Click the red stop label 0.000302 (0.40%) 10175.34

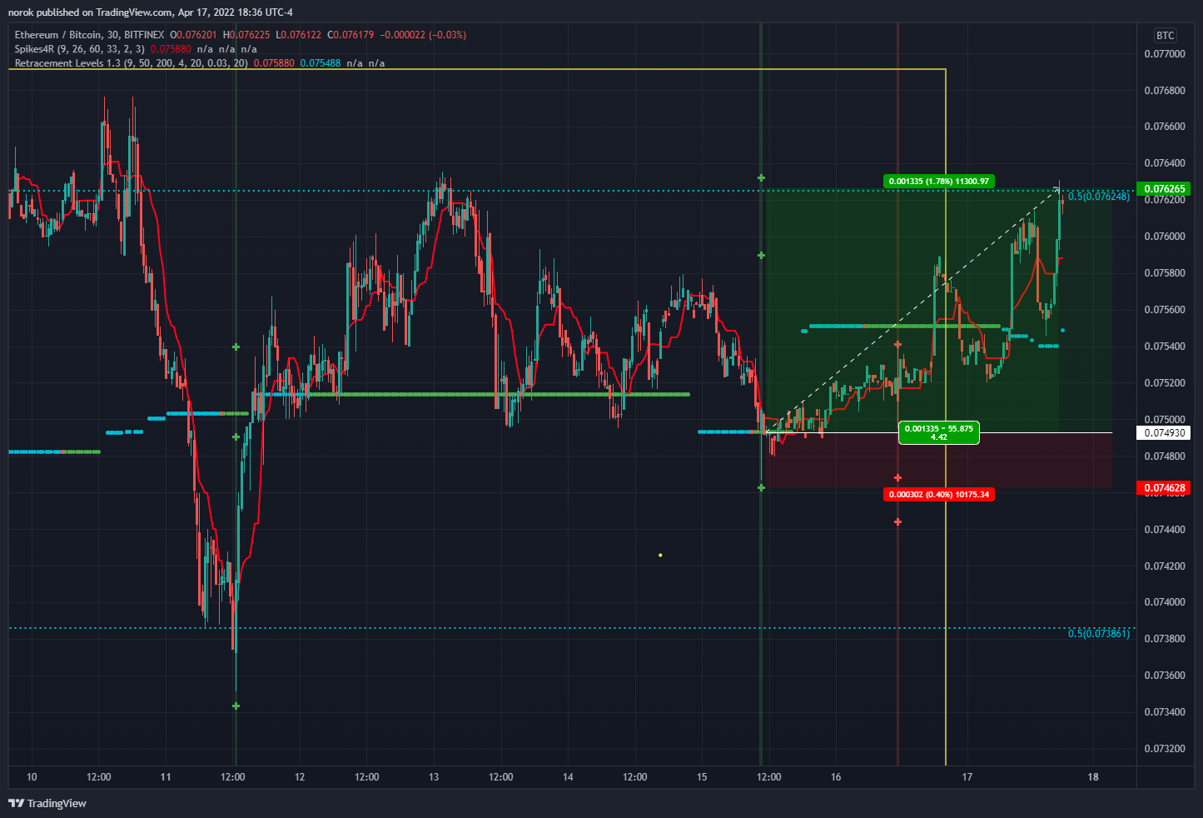pos(938,495)
